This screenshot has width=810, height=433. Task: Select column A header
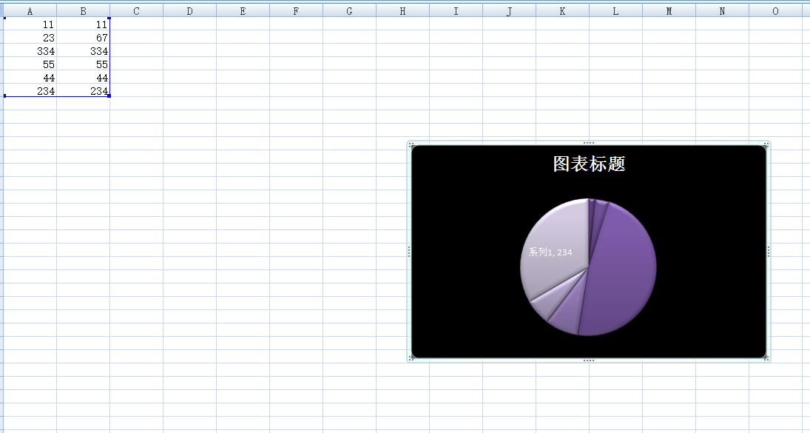[x=30, y=11]
